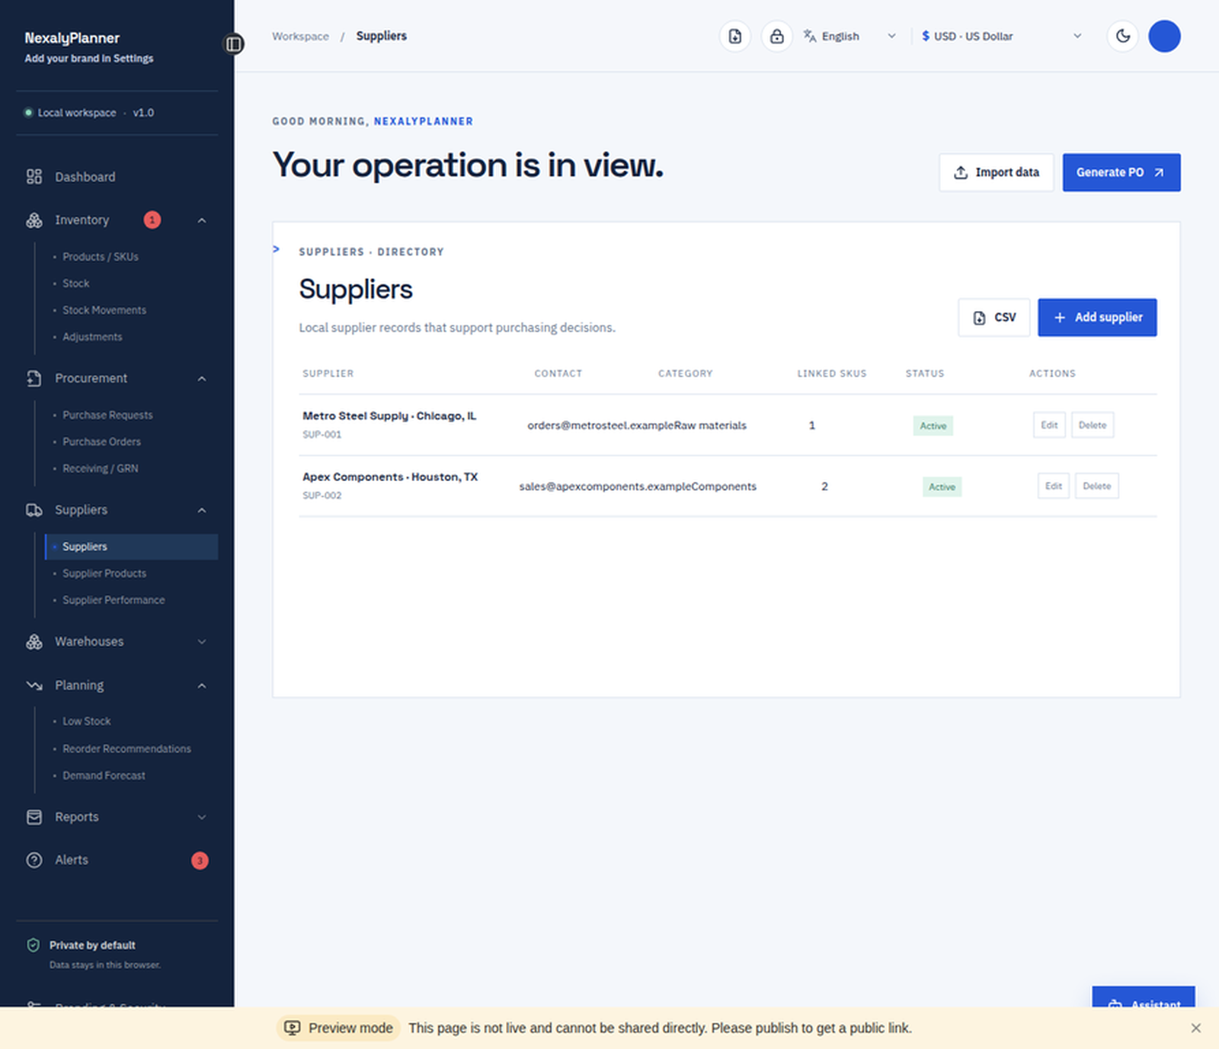The width and height of the screenshot is (1219, 1049).
Task: Edit the Metro Steel Supply row
Action: (1049, 425)
